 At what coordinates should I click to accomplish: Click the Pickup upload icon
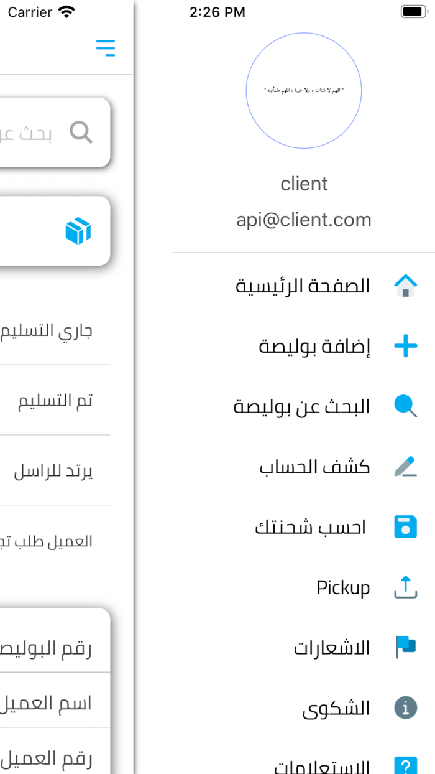pyautogui.click(x=405, y=587)
